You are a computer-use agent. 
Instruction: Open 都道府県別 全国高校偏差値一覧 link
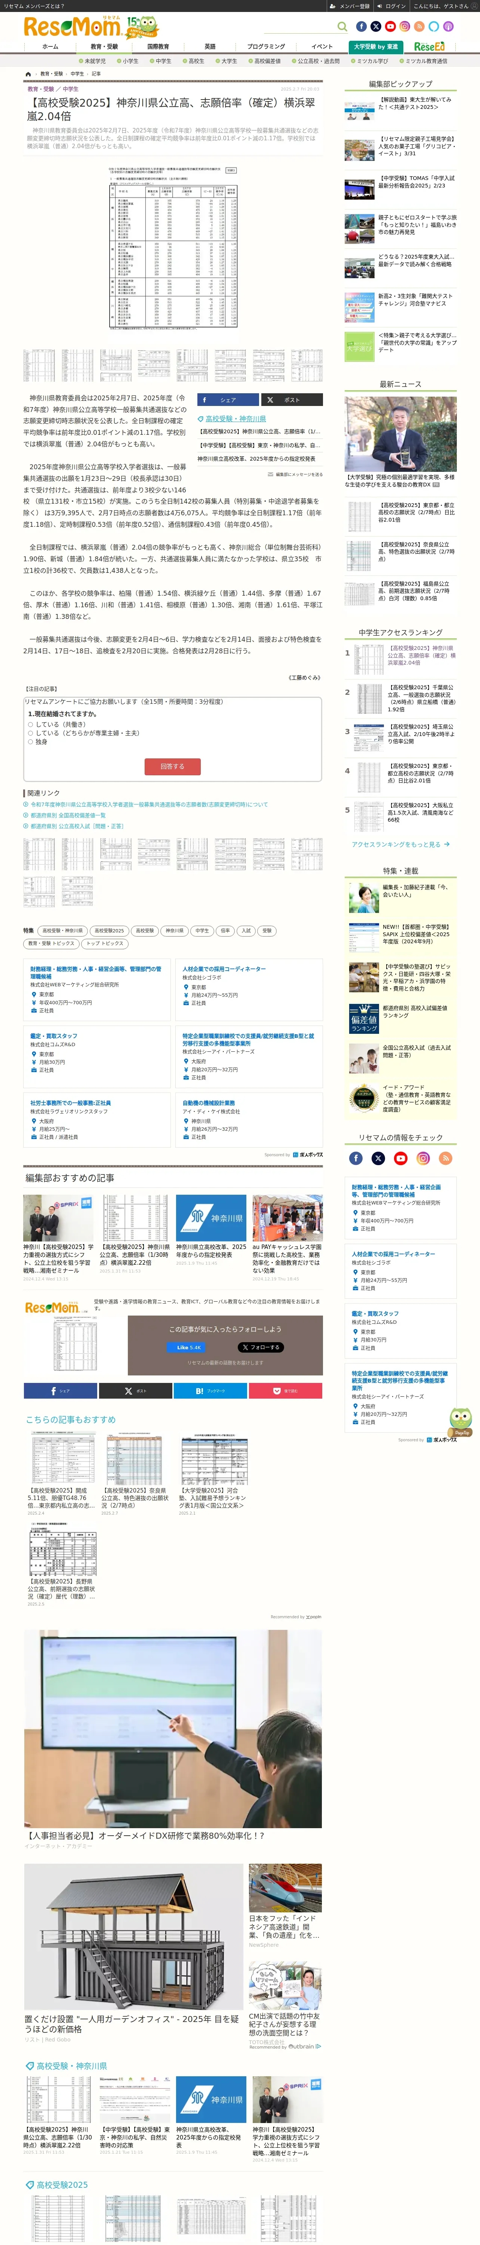click(x=68, y=815)
